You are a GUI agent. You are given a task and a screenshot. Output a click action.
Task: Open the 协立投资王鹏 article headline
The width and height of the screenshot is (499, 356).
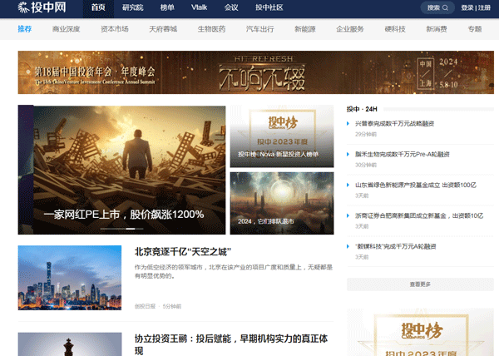pyautogui.click(x=231, y=344)
